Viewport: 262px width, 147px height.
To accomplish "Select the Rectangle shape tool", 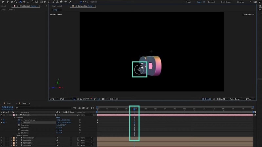I will pos(41,2).
